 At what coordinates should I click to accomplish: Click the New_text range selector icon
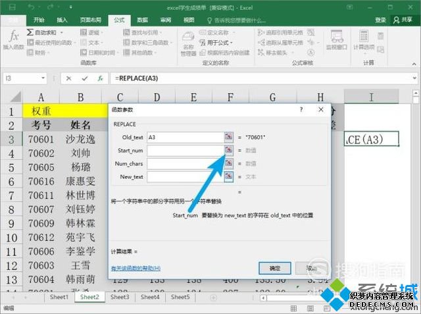[229, 176]
